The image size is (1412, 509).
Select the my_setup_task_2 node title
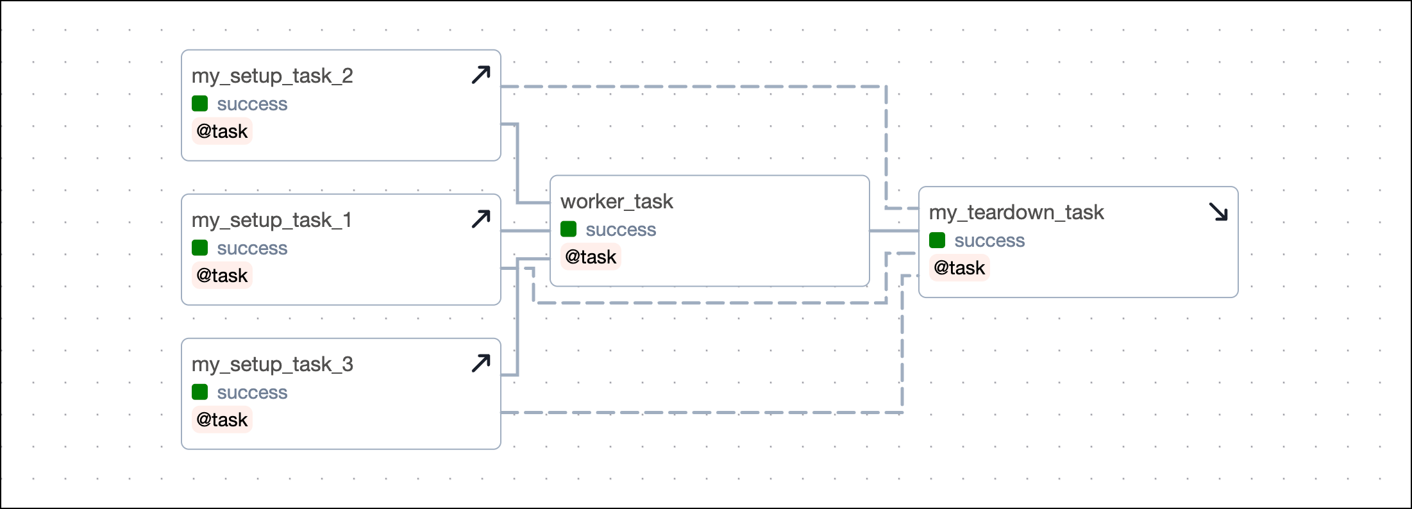coord(273,76)
